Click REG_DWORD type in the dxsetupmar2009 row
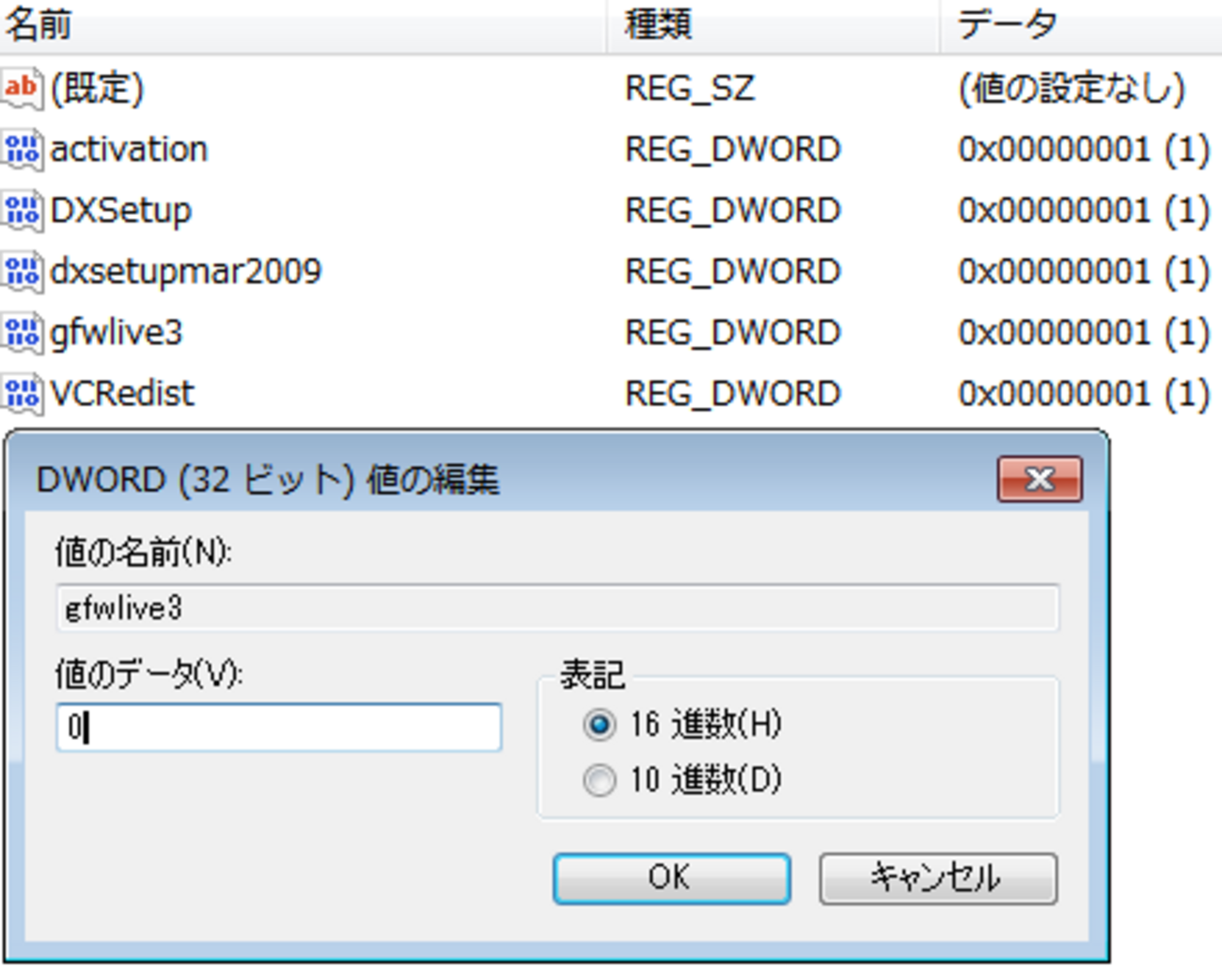This screenshot has width=1222, height=972. (733, 273)
